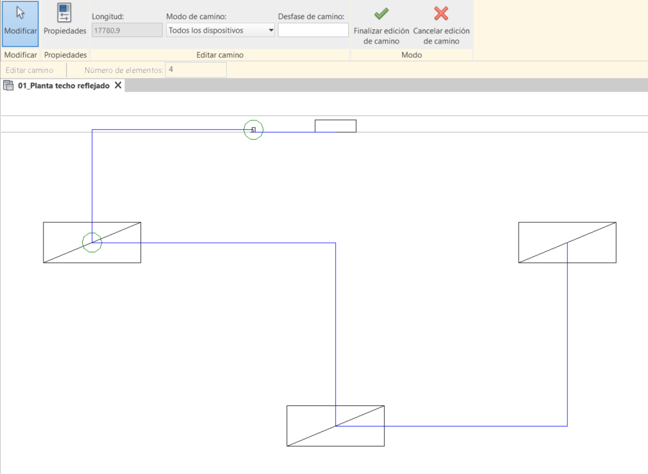The height and width of the screenshot is (474, 648).
Task: Select the small rectangle at the top of the plan
Action: coord(336,126)
